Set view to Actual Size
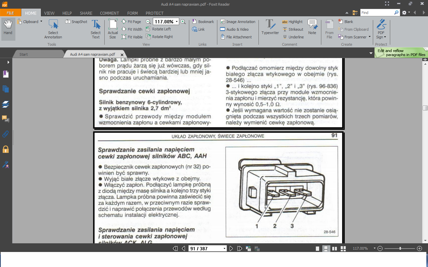The width and height of the screenshot is (428, 267). tap(113, 29)
